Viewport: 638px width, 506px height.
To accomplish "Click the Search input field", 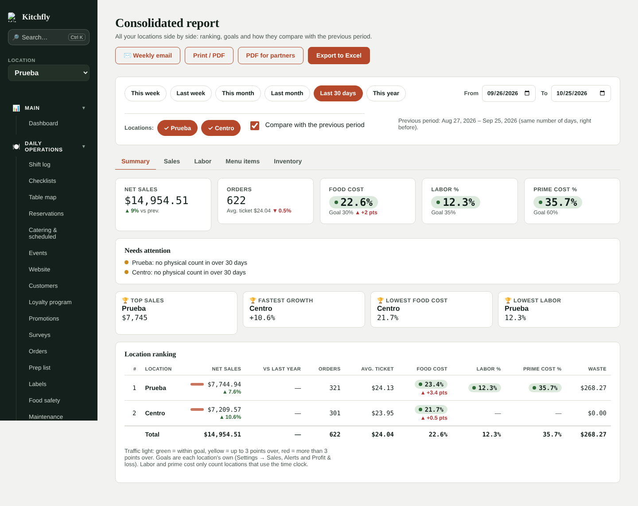I will (x=49, y=37).
